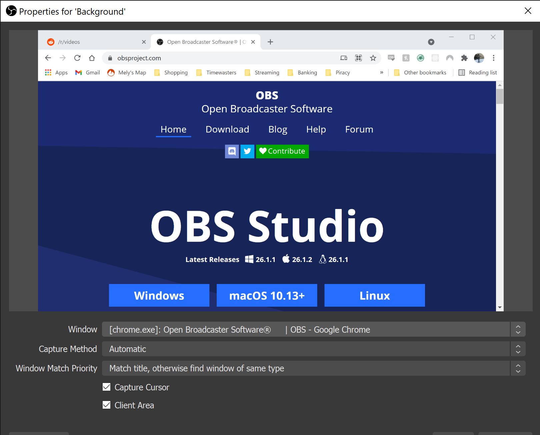Click the Windows download button

click(159, 295)
